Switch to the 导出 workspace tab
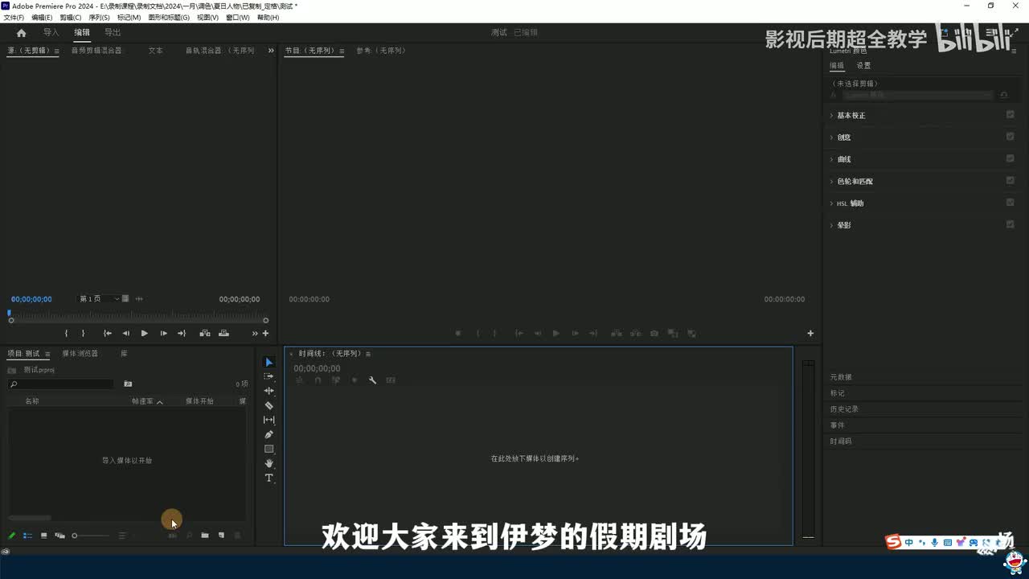1029x579 pixels. pos(113,33)
